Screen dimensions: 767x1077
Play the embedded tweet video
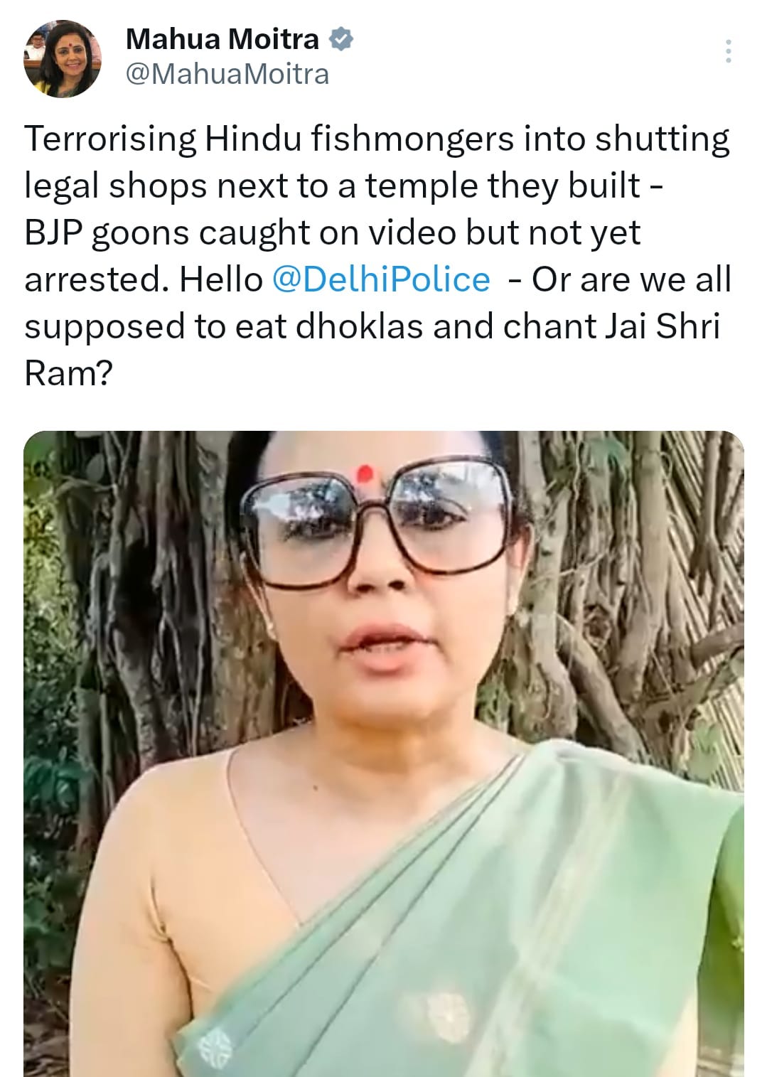tap(384, 754)
